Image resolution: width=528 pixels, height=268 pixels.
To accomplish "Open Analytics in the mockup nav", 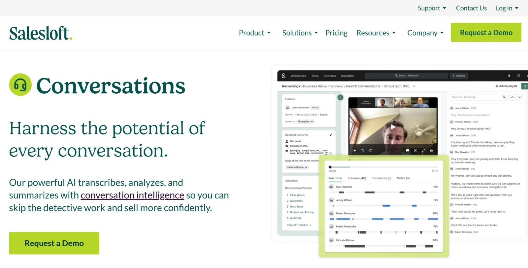I will tap(347, 76).
